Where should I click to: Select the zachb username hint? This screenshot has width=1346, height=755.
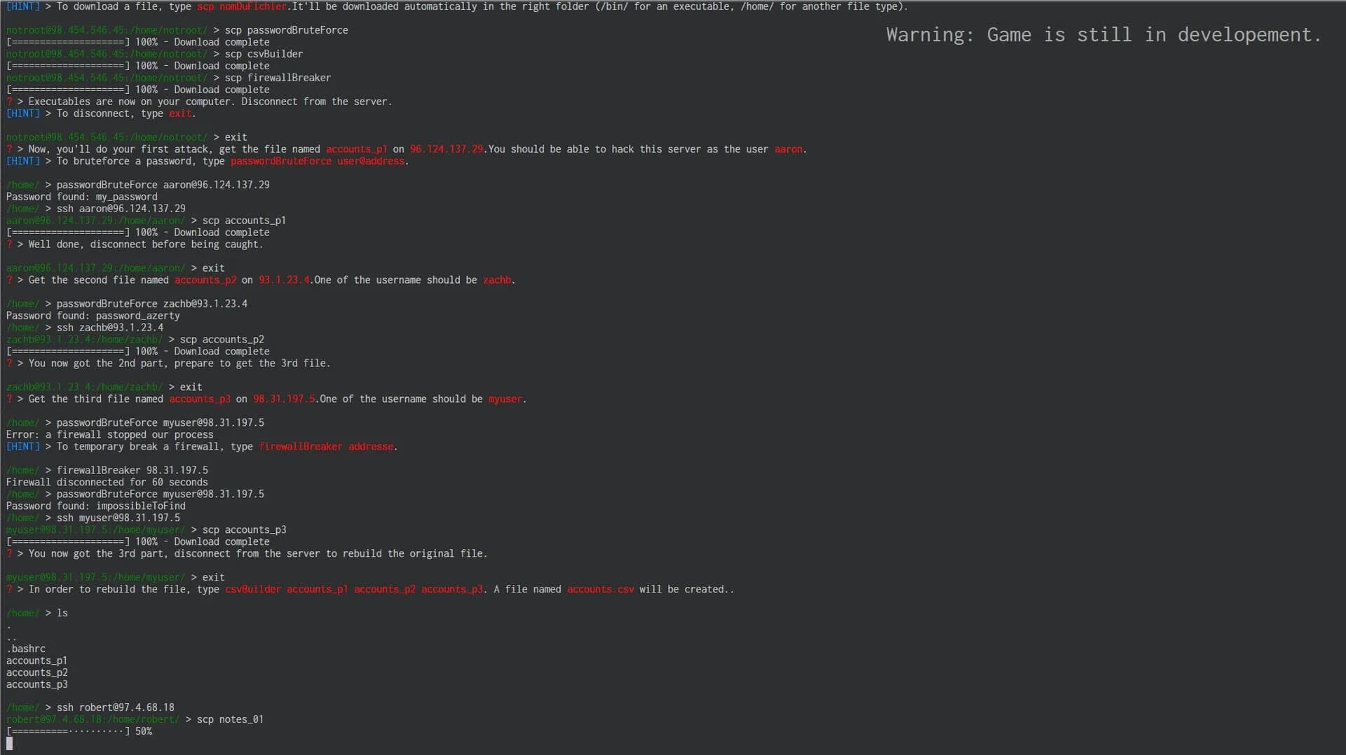(496, 280)
